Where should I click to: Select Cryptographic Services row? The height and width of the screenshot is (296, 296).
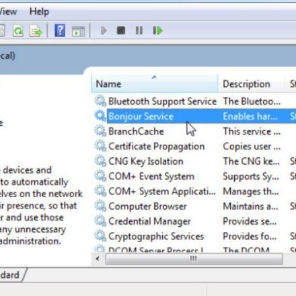[195, 236]
